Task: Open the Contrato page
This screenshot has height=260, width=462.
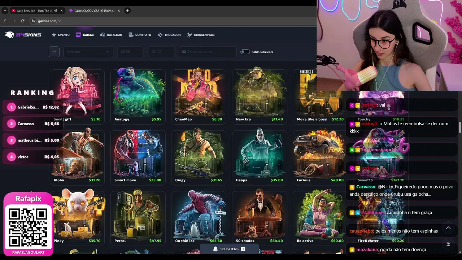Action: pos(140,35)
